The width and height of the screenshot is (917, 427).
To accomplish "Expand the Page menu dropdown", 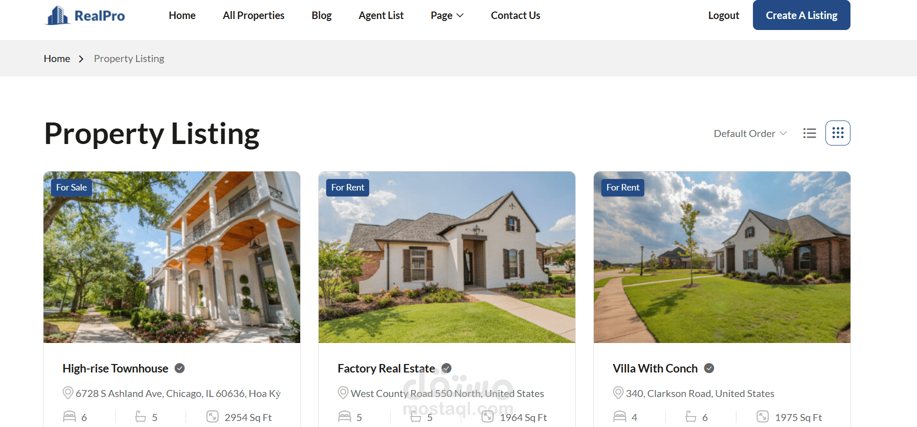I will point(447,15).
